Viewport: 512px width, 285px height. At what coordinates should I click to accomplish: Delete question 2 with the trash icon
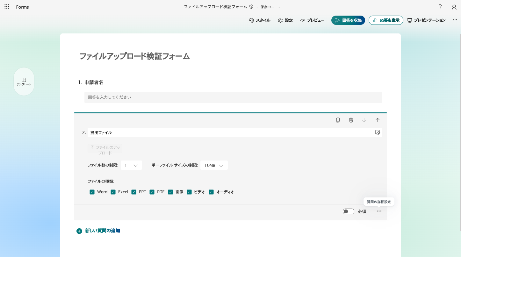click(351, 120)
